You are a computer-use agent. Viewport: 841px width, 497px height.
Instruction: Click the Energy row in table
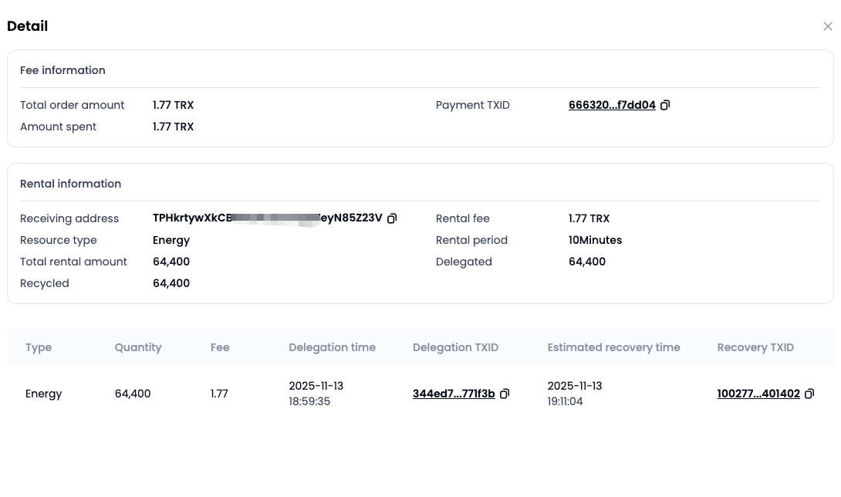pos(420,394)
